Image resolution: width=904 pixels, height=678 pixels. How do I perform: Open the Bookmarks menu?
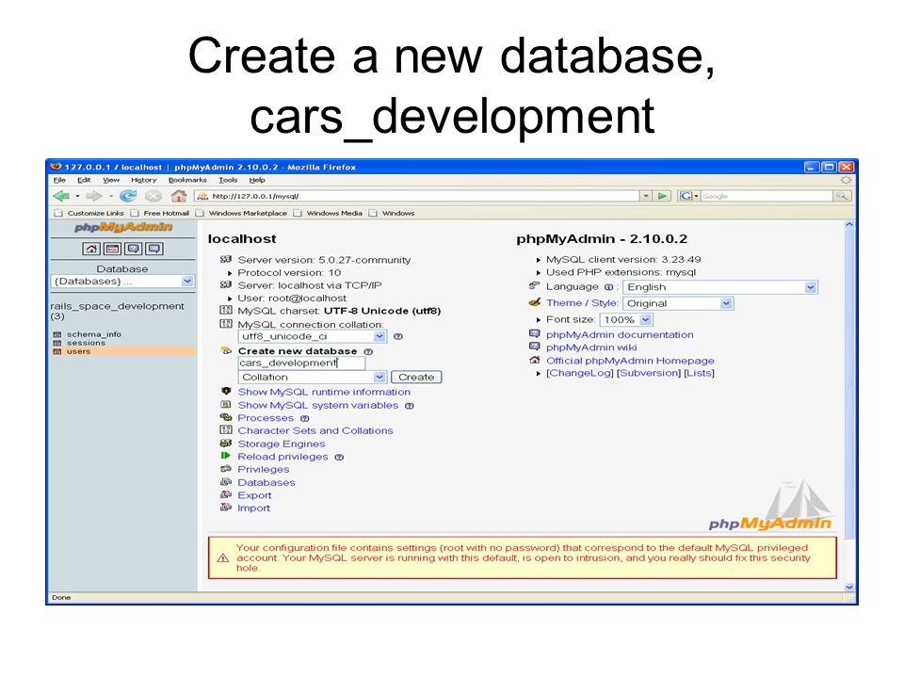point(187,180)
